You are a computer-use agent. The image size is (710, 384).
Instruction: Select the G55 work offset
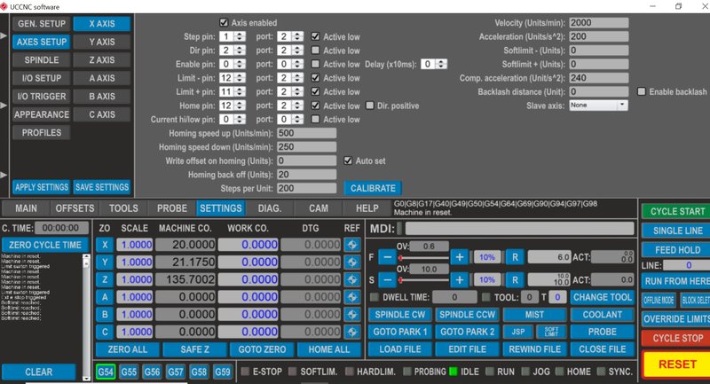(129, 372)
